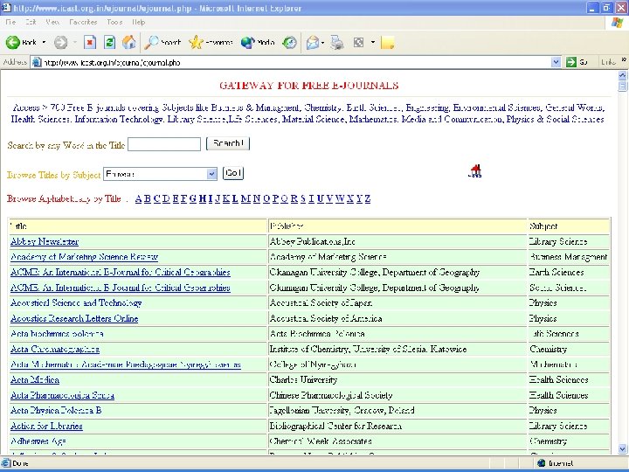Click Internet zone icon in status bar
The width and height of the screenshot is (629, 472).
541,462
